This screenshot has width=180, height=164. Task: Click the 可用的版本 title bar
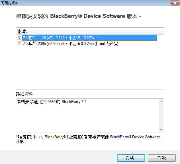point(85,3)
